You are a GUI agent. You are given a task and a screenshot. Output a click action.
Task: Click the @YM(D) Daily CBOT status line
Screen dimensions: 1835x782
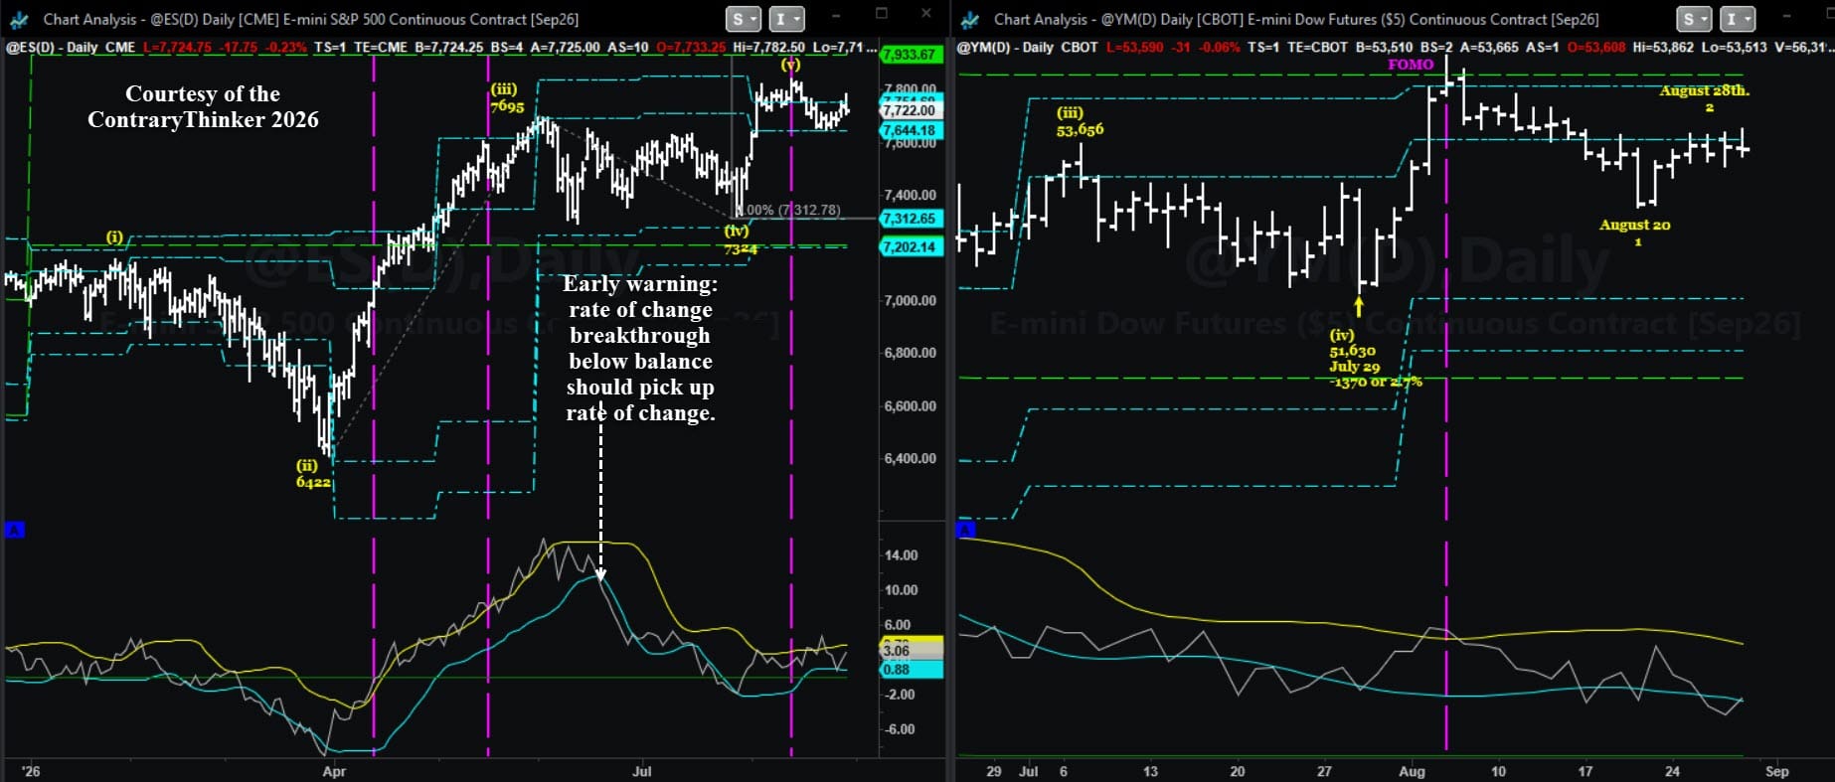pyautogui.click(x=1394, y=47)
